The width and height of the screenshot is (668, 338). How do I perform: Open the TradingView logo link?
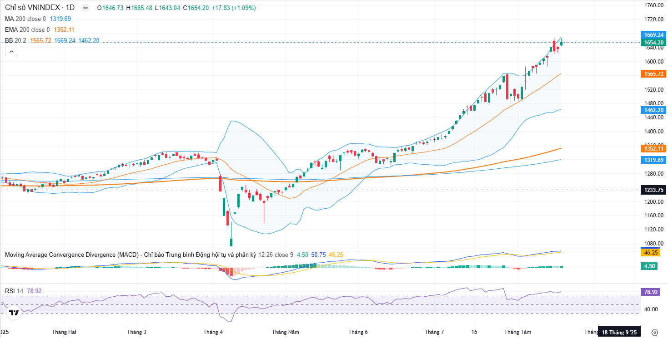tap(14, 313)
